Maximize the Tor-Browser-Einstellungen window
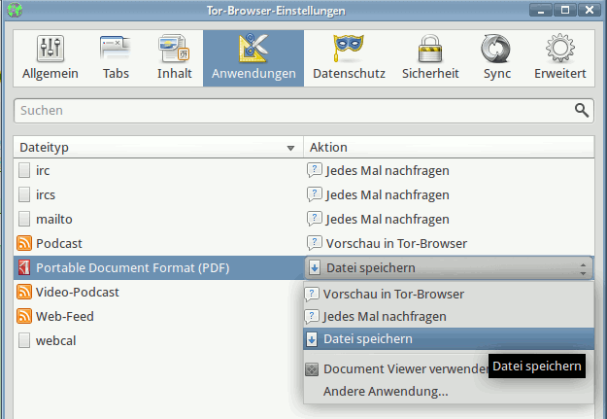 point(565,10)
